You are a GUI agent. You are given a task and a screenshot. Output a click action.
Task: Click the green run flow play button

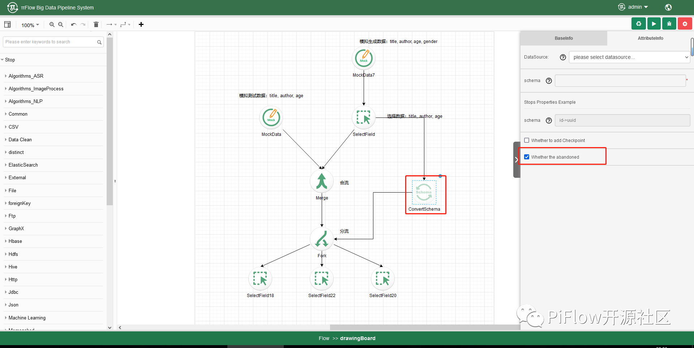click(x=654, y=24)
